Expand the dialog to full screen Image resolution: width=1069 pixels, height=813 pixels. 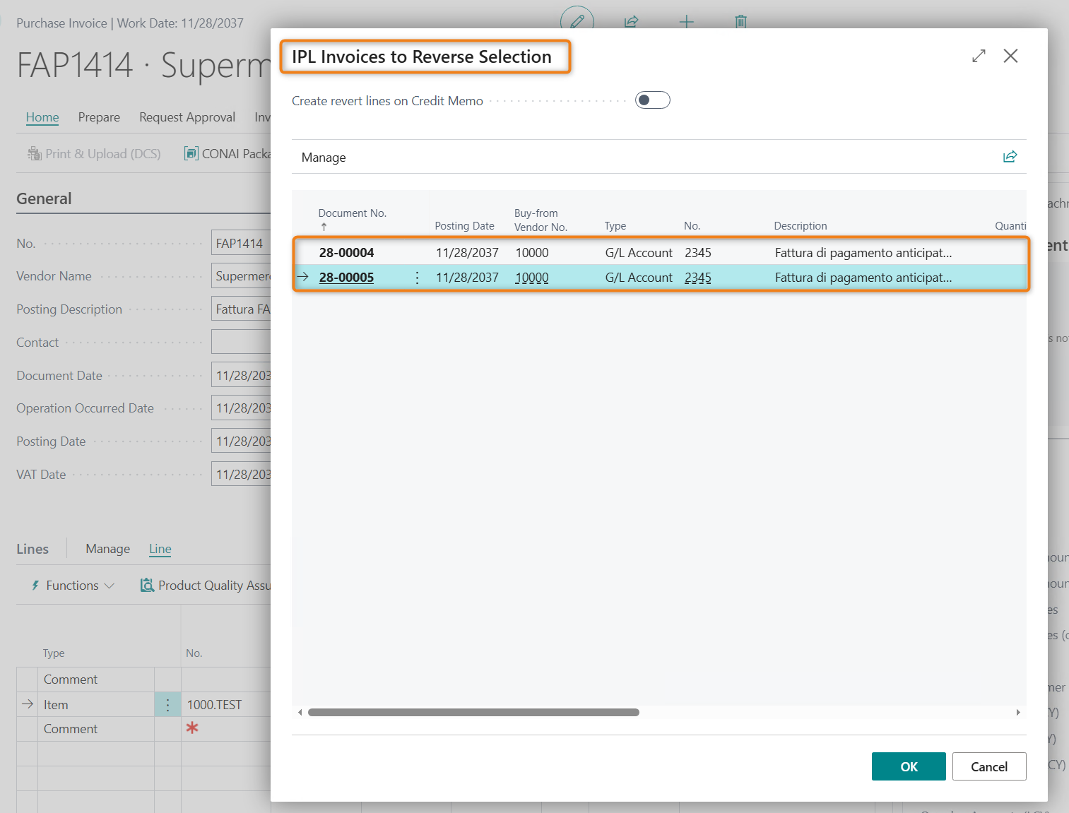979,56
